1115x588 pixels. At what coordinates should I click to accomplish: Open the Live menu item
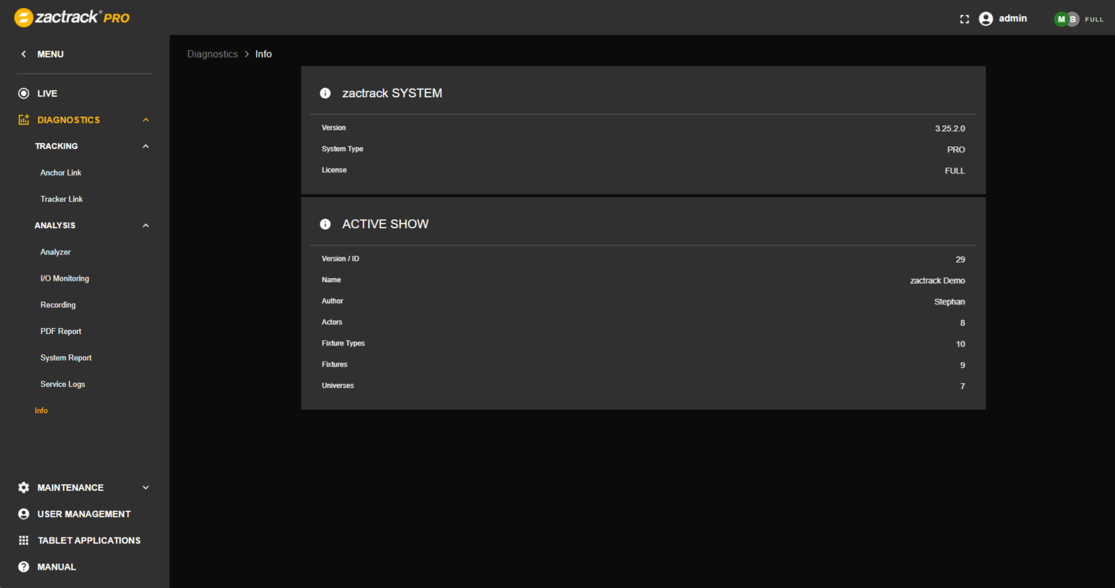[47, 93]
